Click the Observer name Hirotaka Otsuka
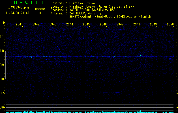The width and height of the screenshot is (178, 113). (x=82, y=3)
